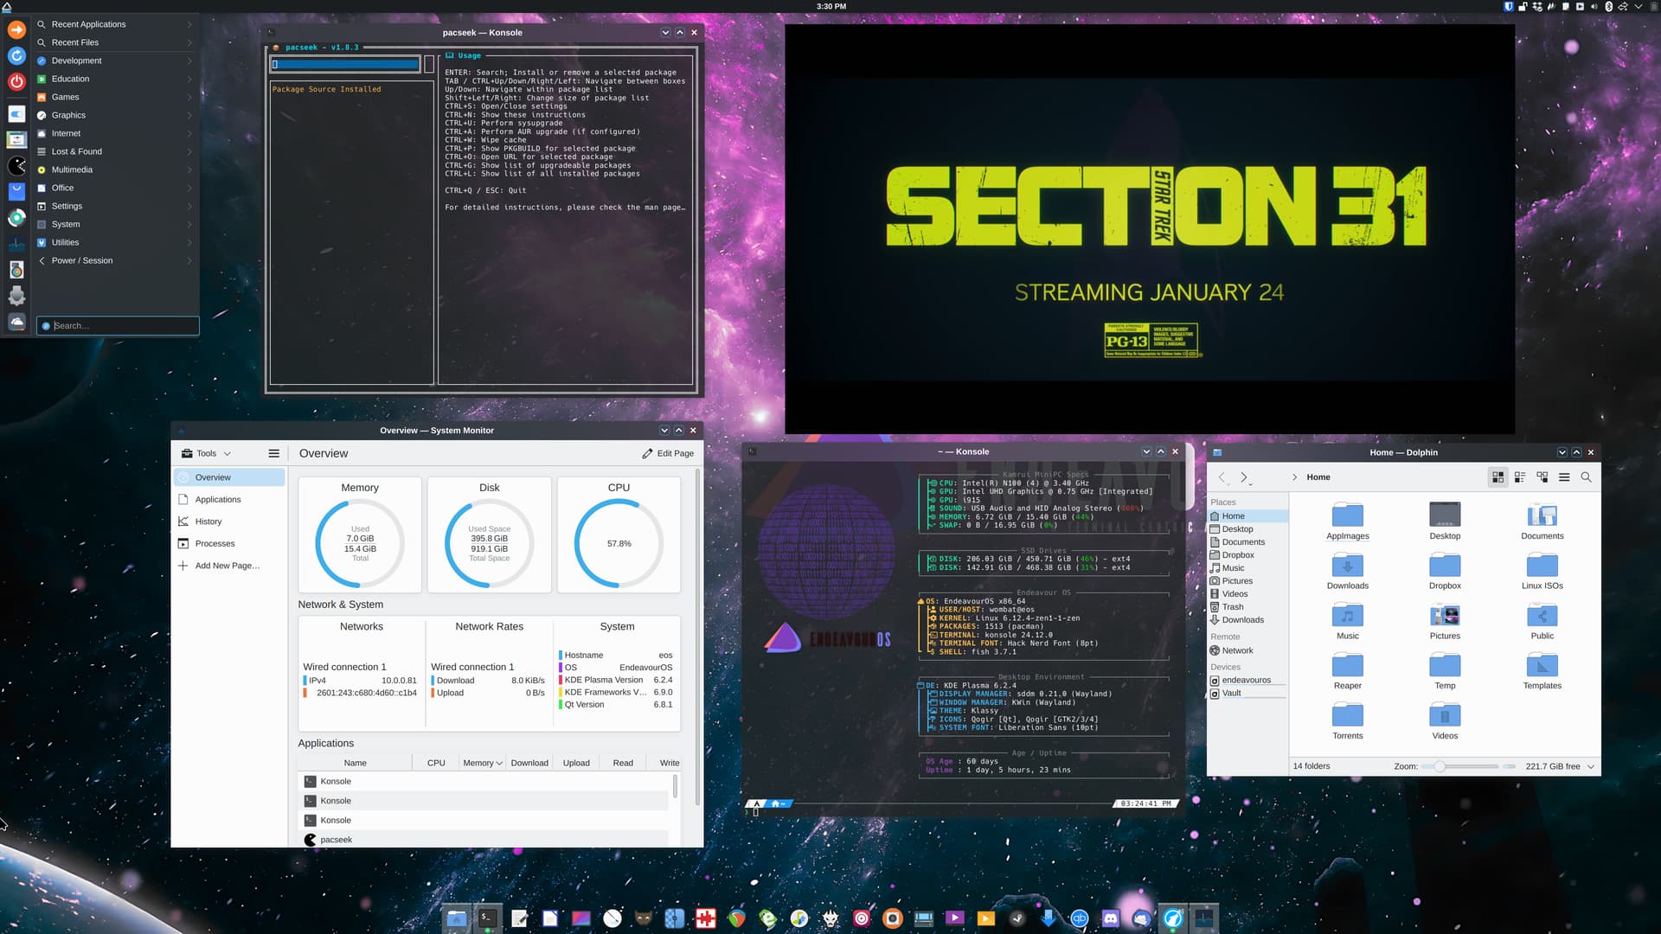The height and width of the screenshot is (934, 1661).
Task: Launch Steam from the dock
Action: (x=1016, y=918)
